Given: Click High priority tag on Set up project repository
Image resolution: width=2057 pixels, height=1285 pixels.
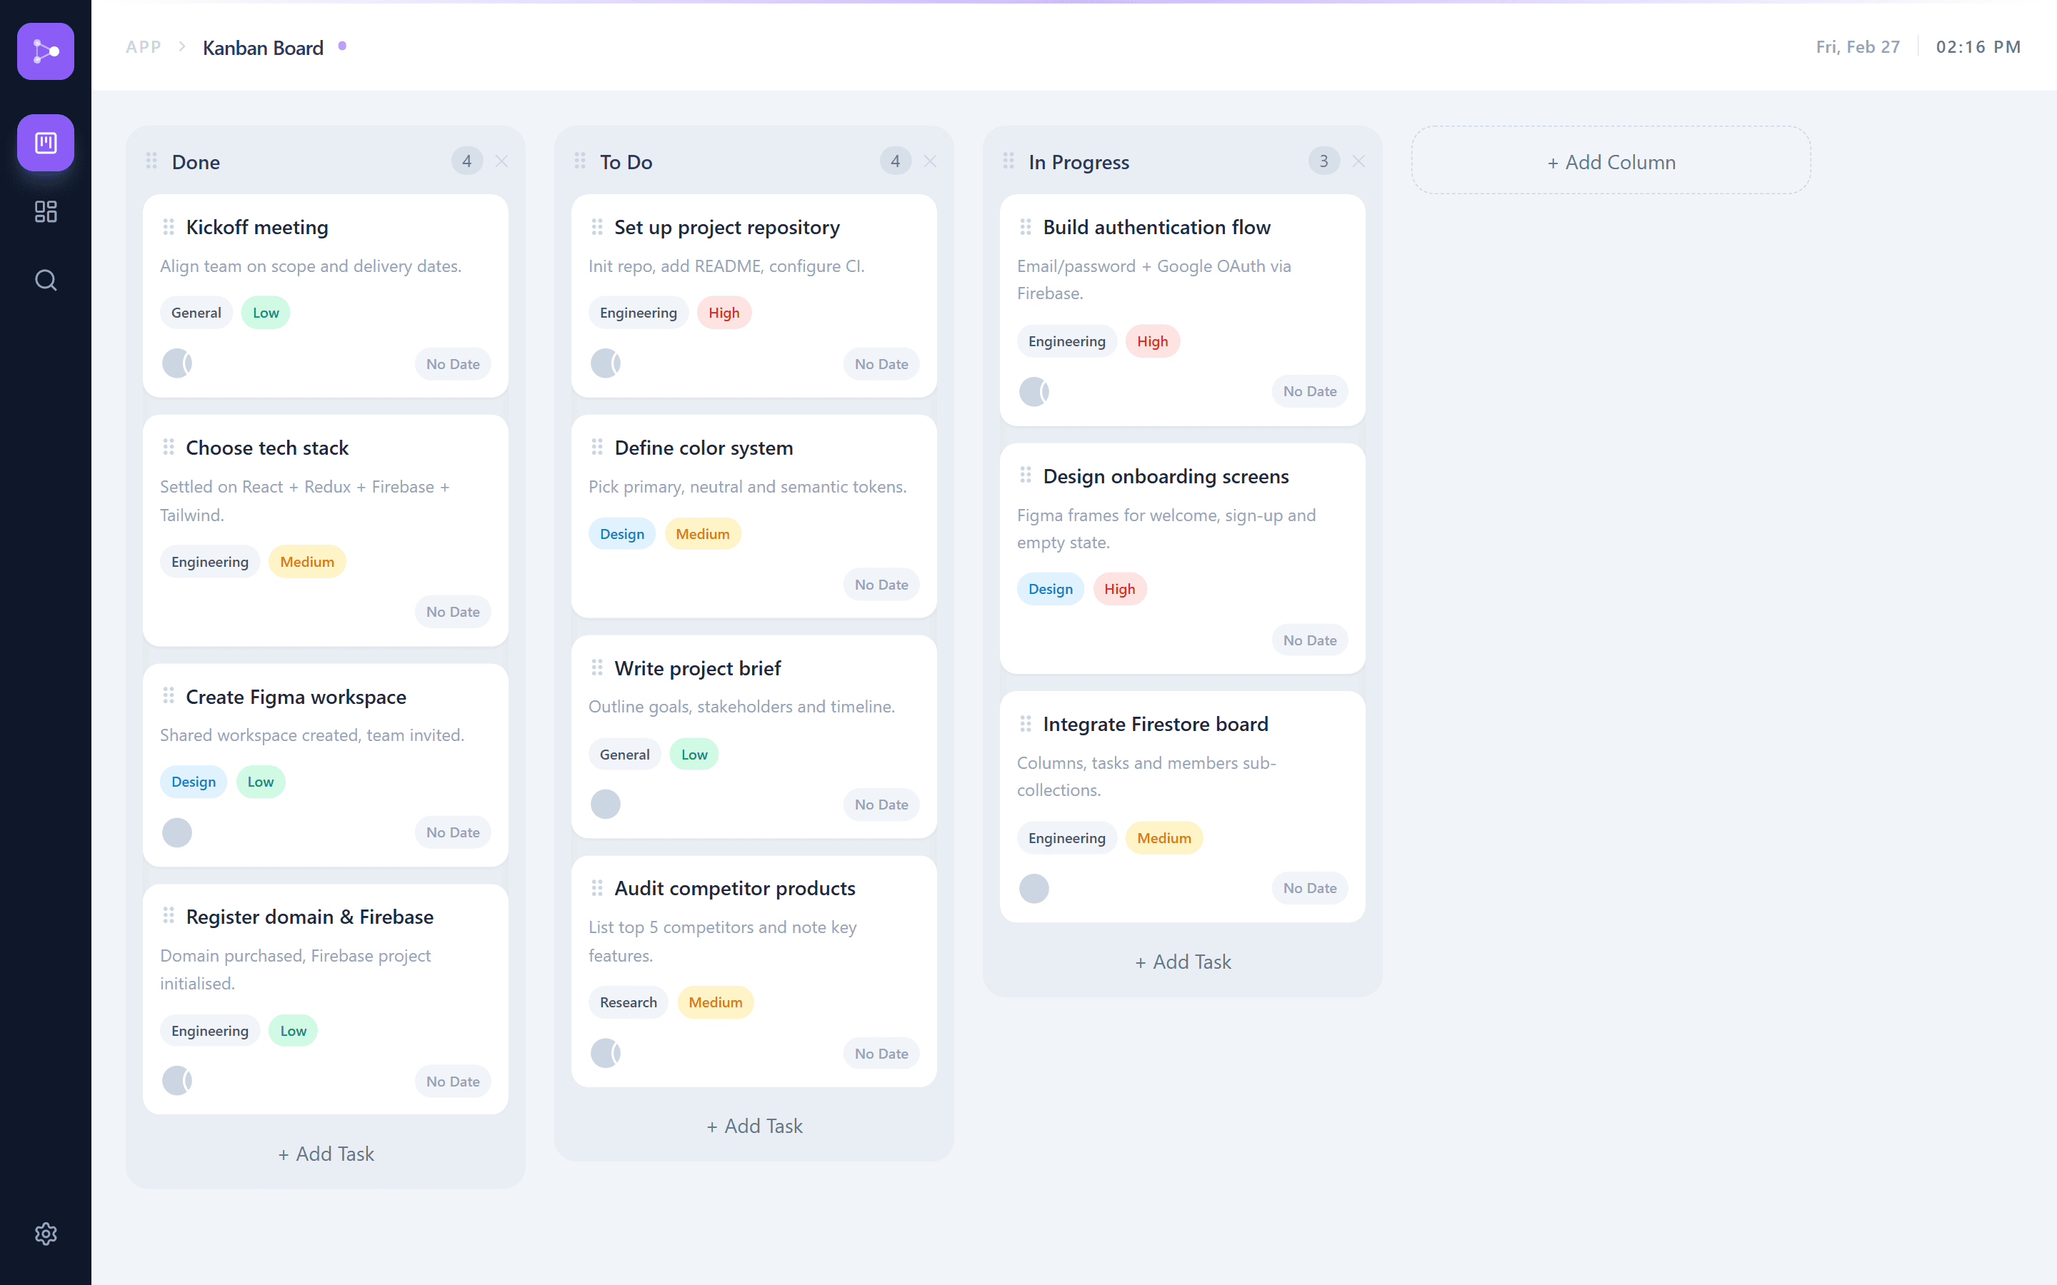Looking at the screenshot, I should pos(724,313).
